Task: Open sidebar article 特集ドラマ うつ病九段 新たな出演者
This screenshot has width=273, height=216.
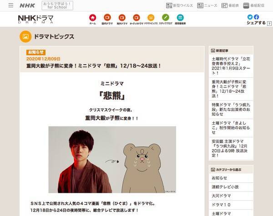Action: (231, 110)
